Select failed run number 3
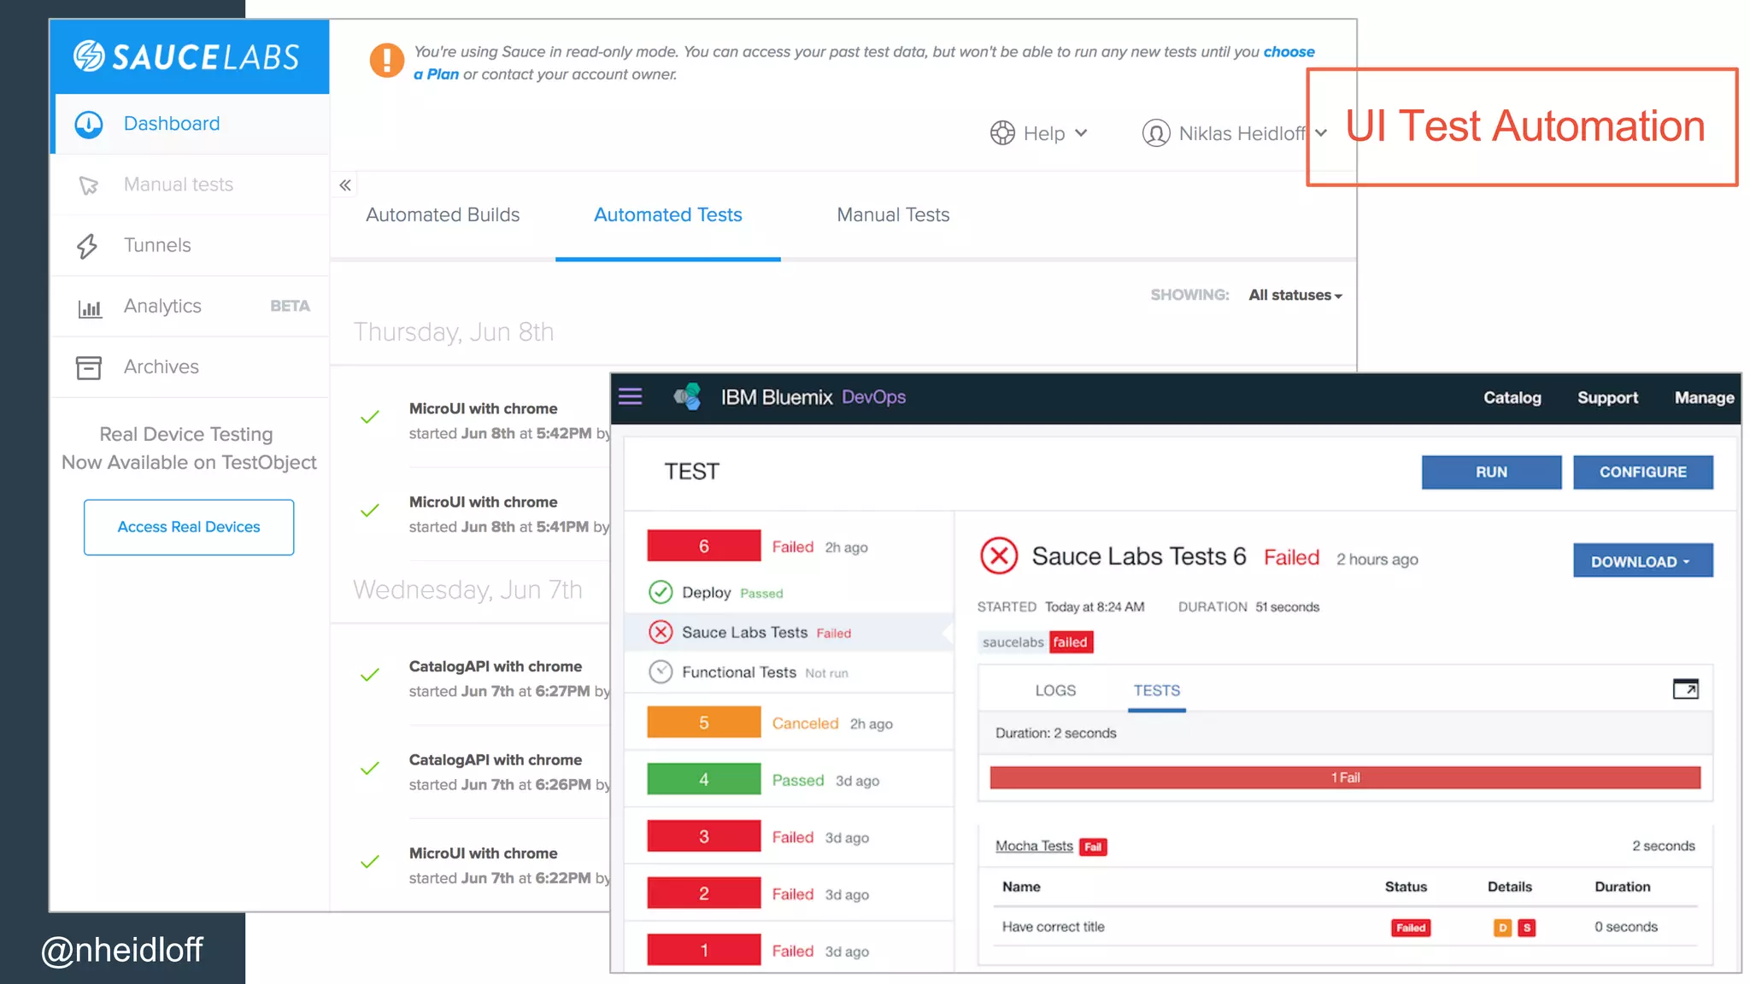Viewport: 1750px width, 984px height. 703,836
